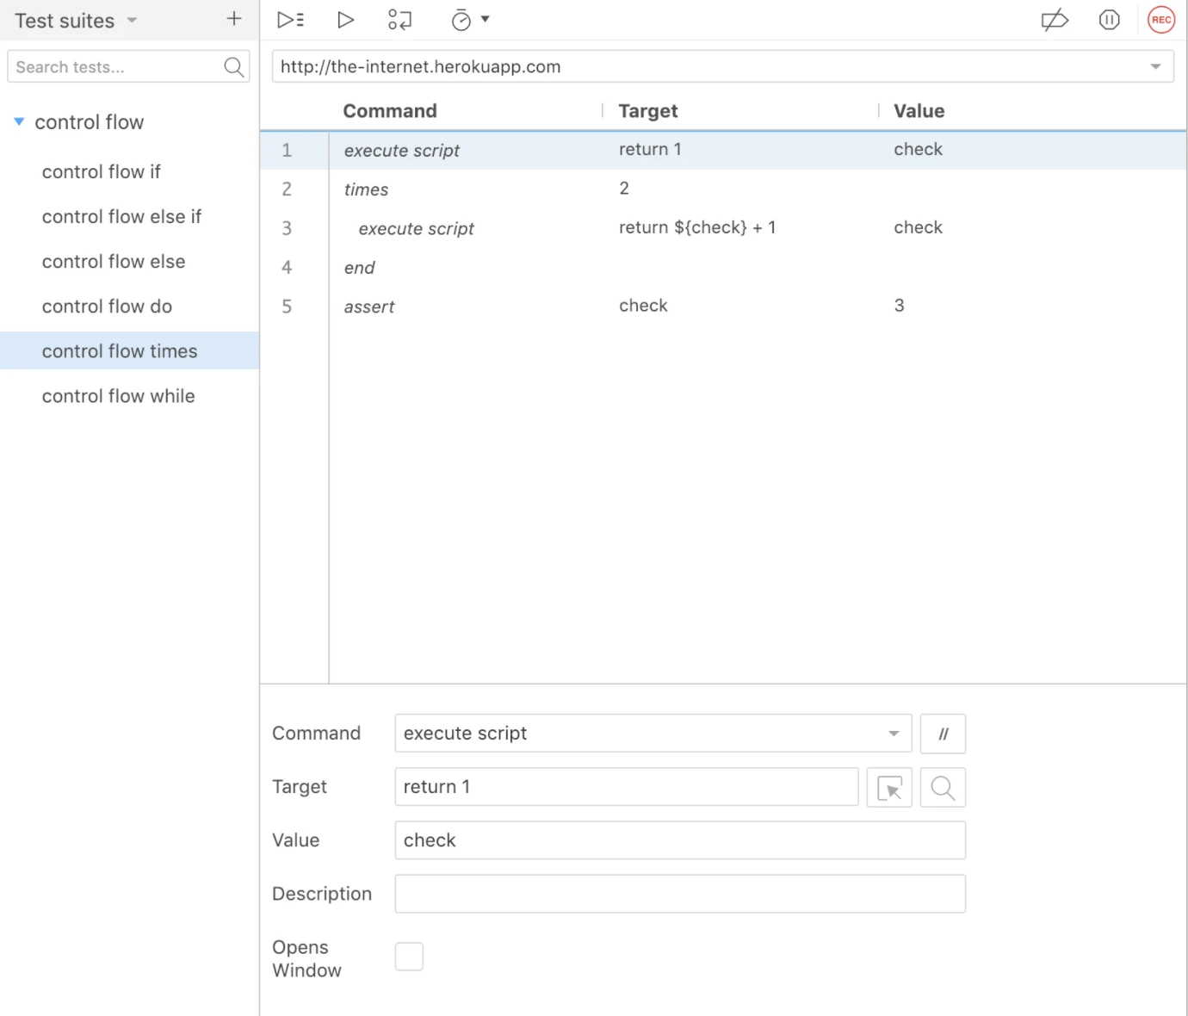This screenshot has height=1016, width=1188.
Task: Toggle the comment slashes button beside Command
Action: (x=943, y=734)
